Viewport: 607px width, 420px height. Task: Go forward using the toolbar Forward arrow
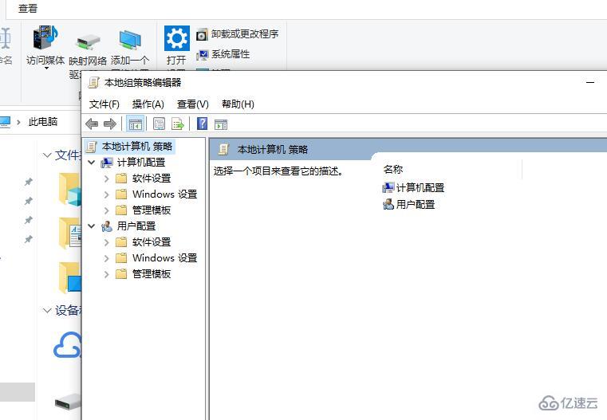(x=110, y=124)
